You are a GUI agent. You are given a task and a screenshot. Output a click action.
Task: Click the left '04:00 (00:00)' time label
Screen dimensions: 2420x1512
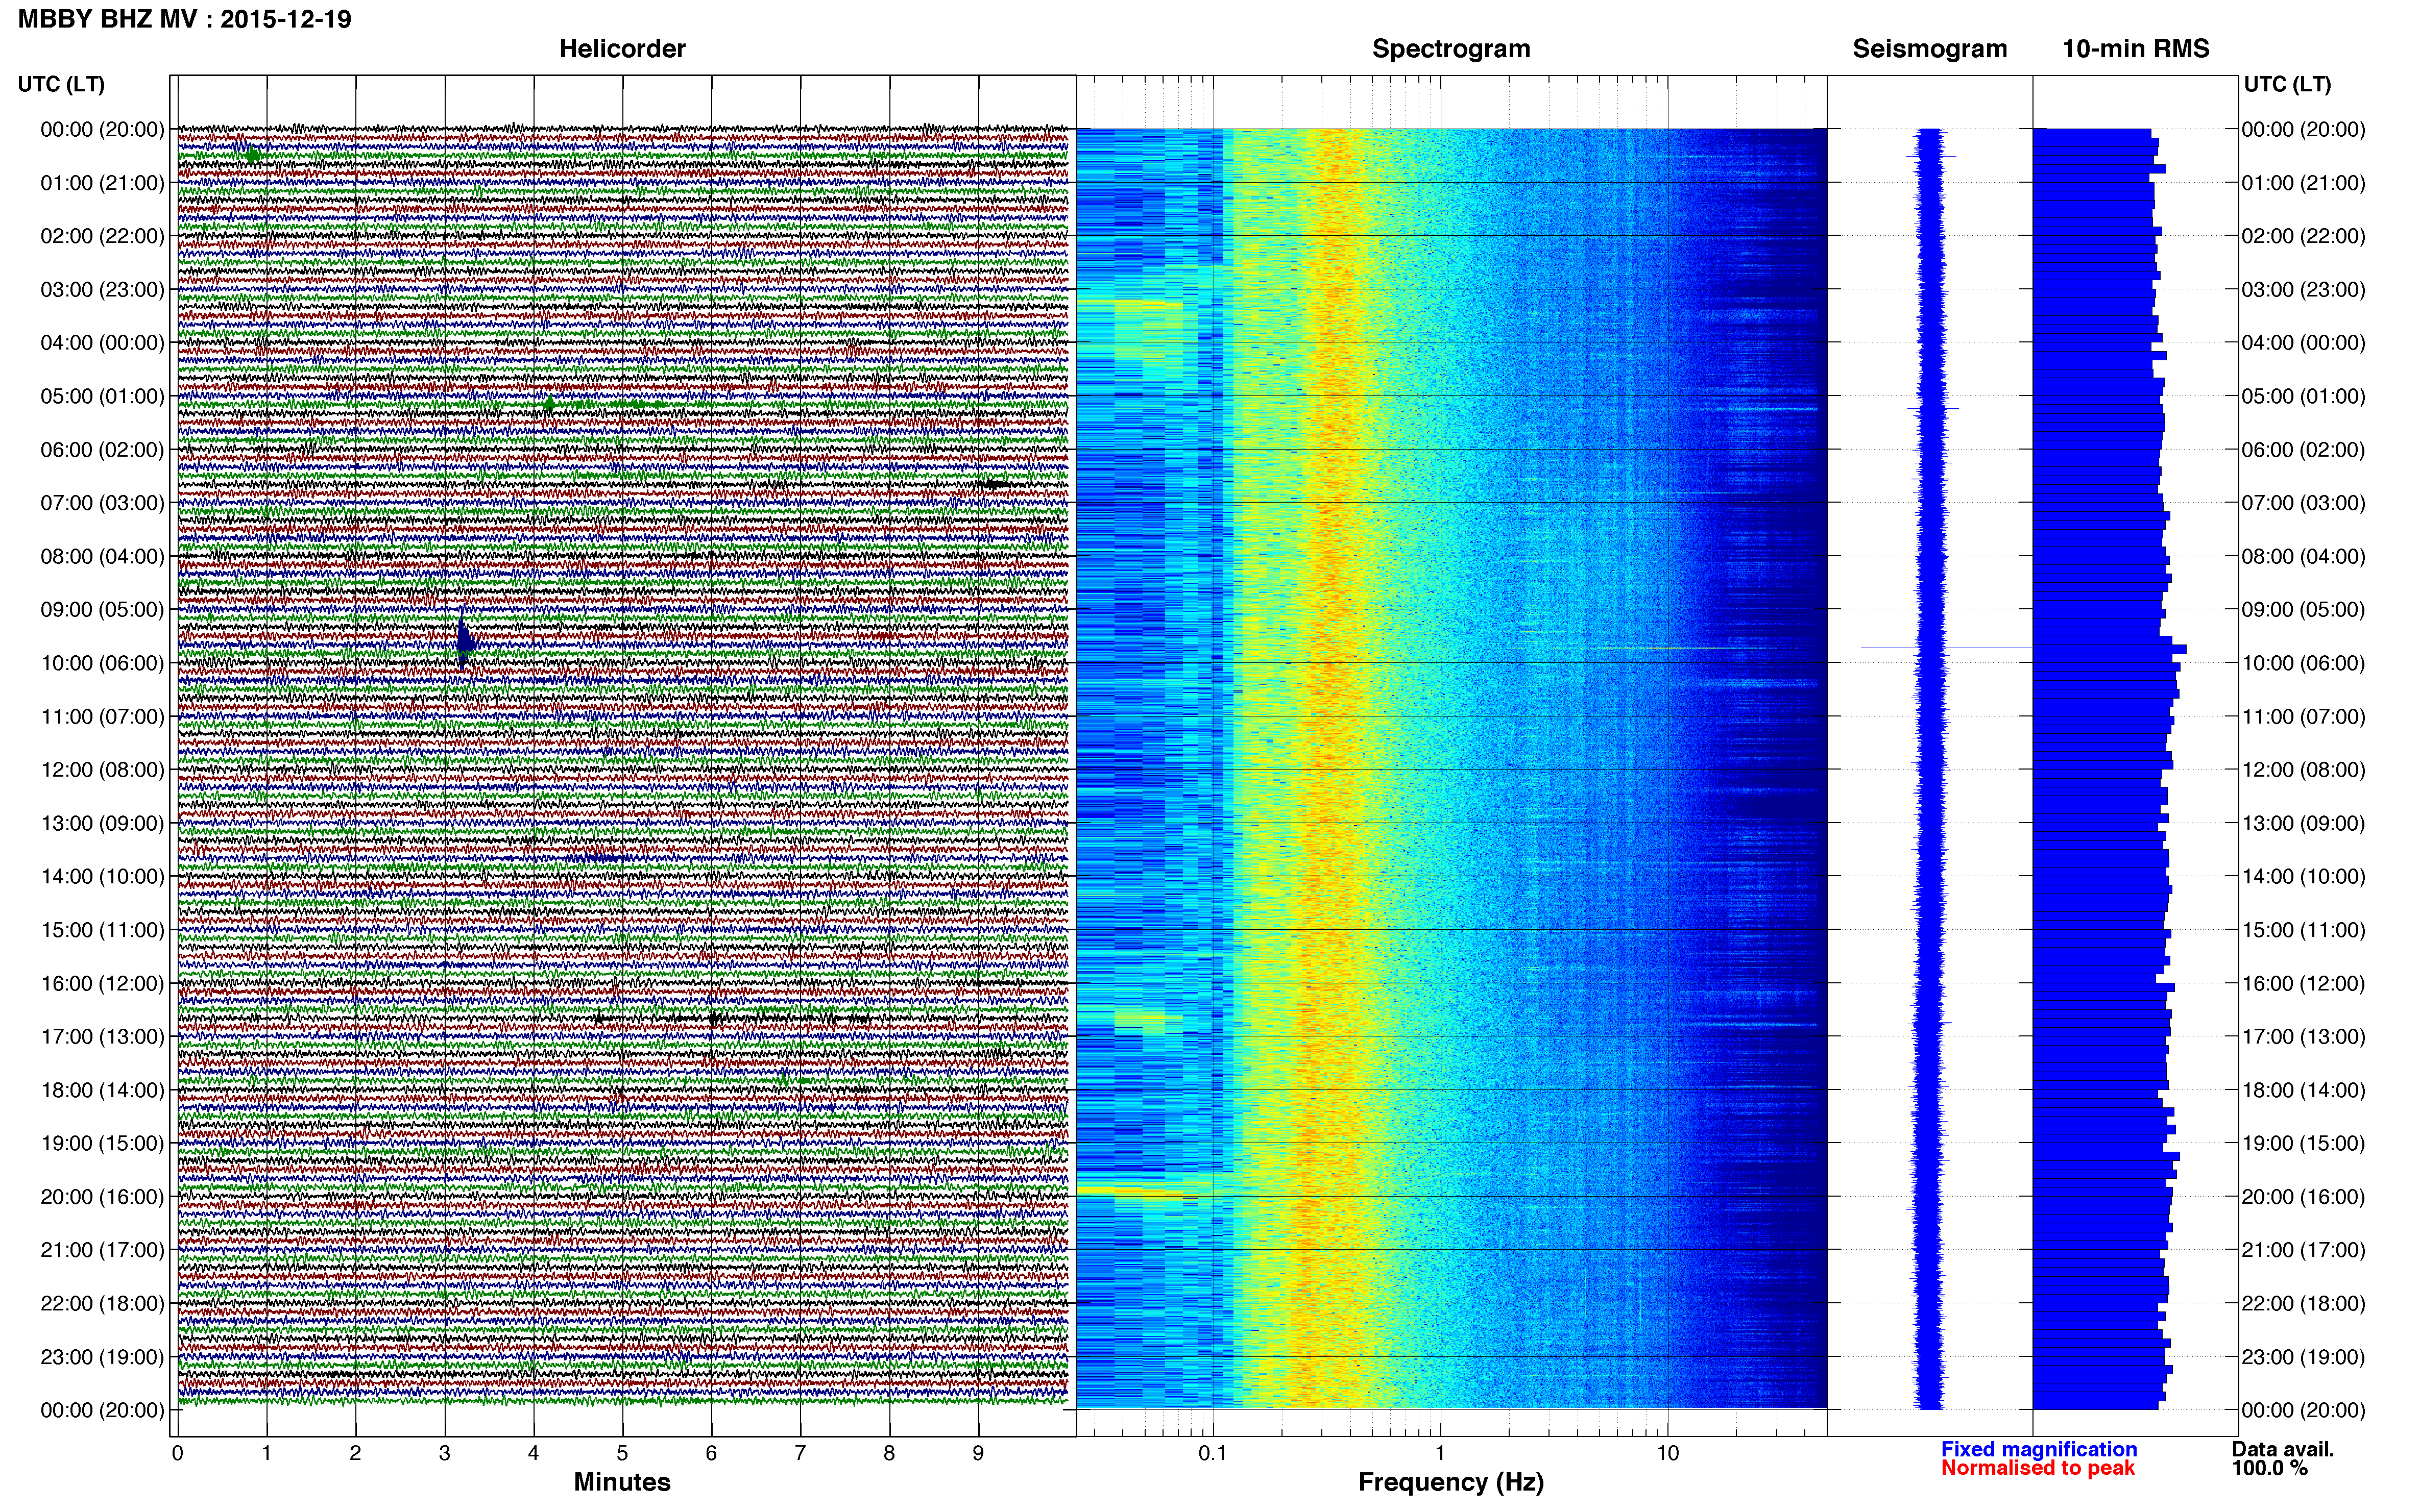point(102,343)
